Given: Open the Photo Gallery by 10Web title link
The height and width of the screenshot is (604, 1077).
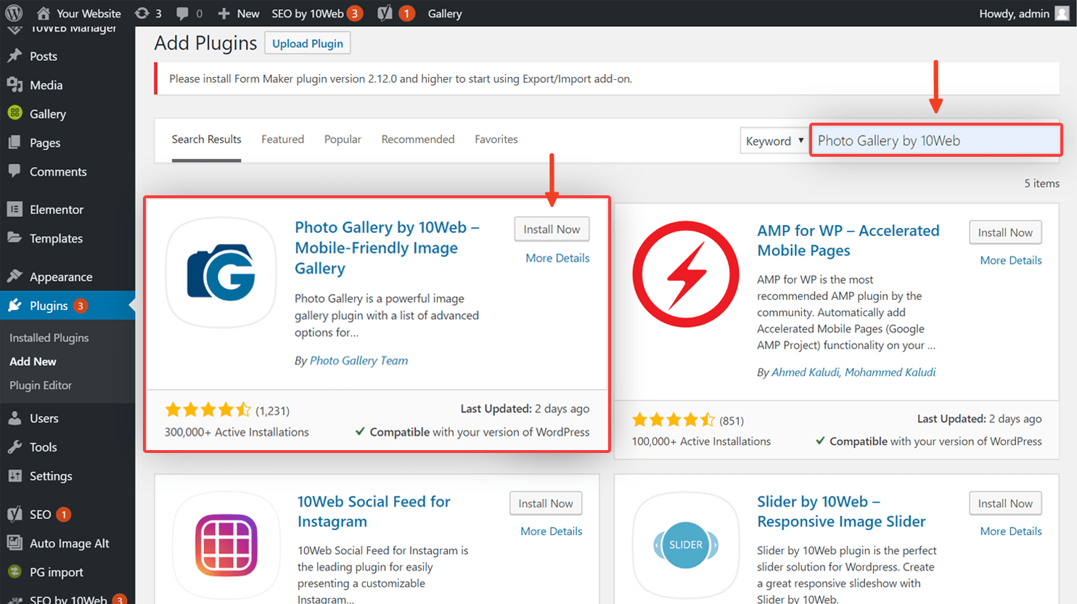Looking at the screenshot, I should 387,248.
